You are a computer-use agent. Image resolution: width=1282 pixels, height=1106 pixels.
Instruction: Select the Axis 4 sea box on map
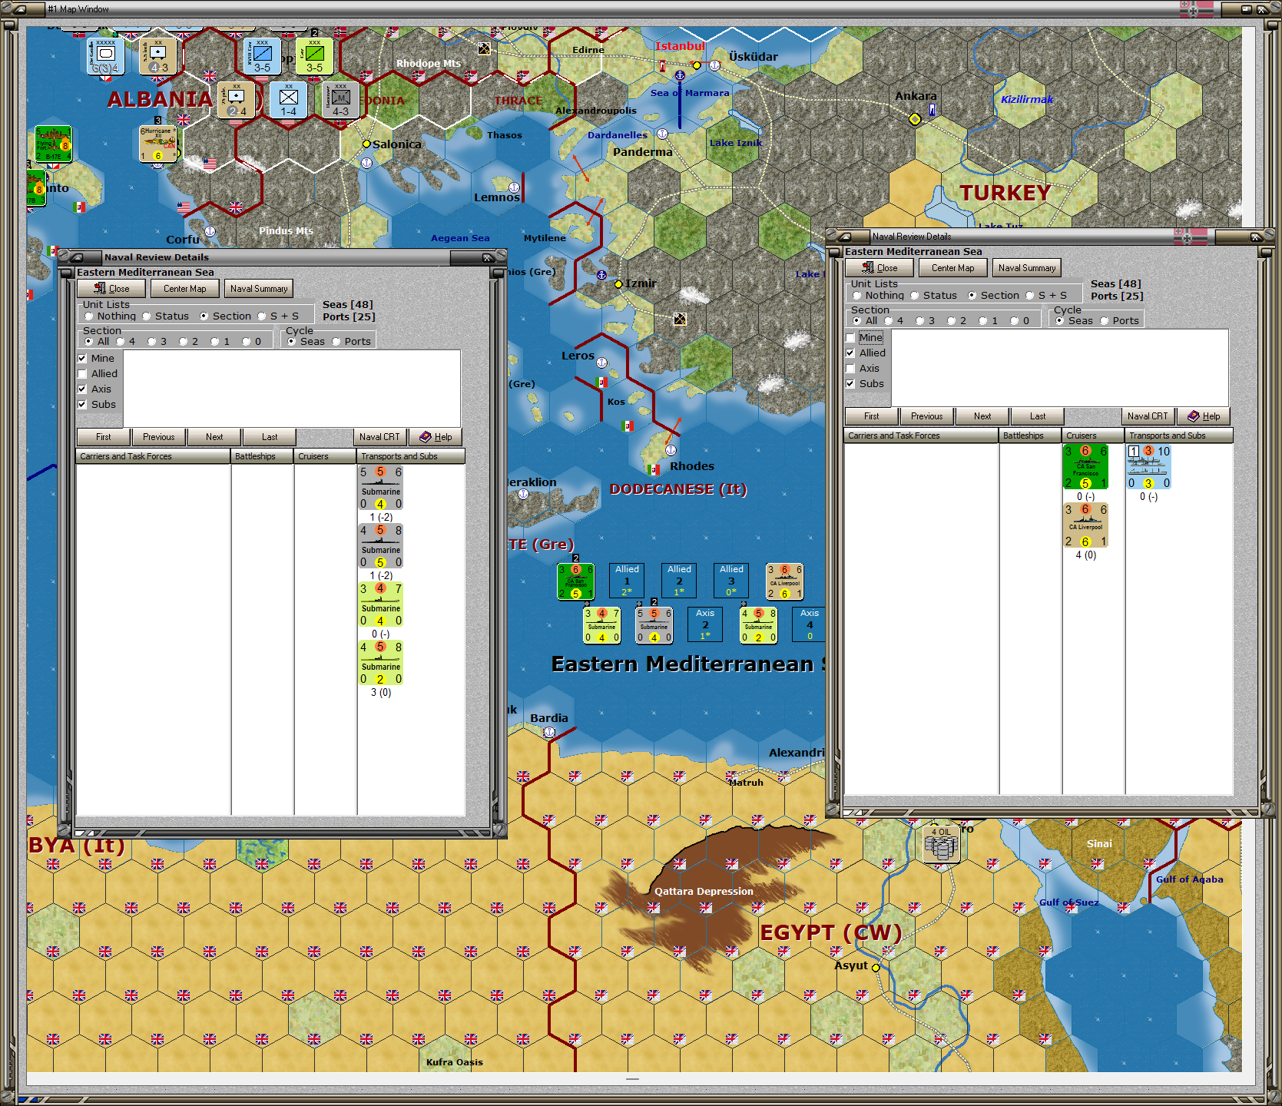[810, 624]
